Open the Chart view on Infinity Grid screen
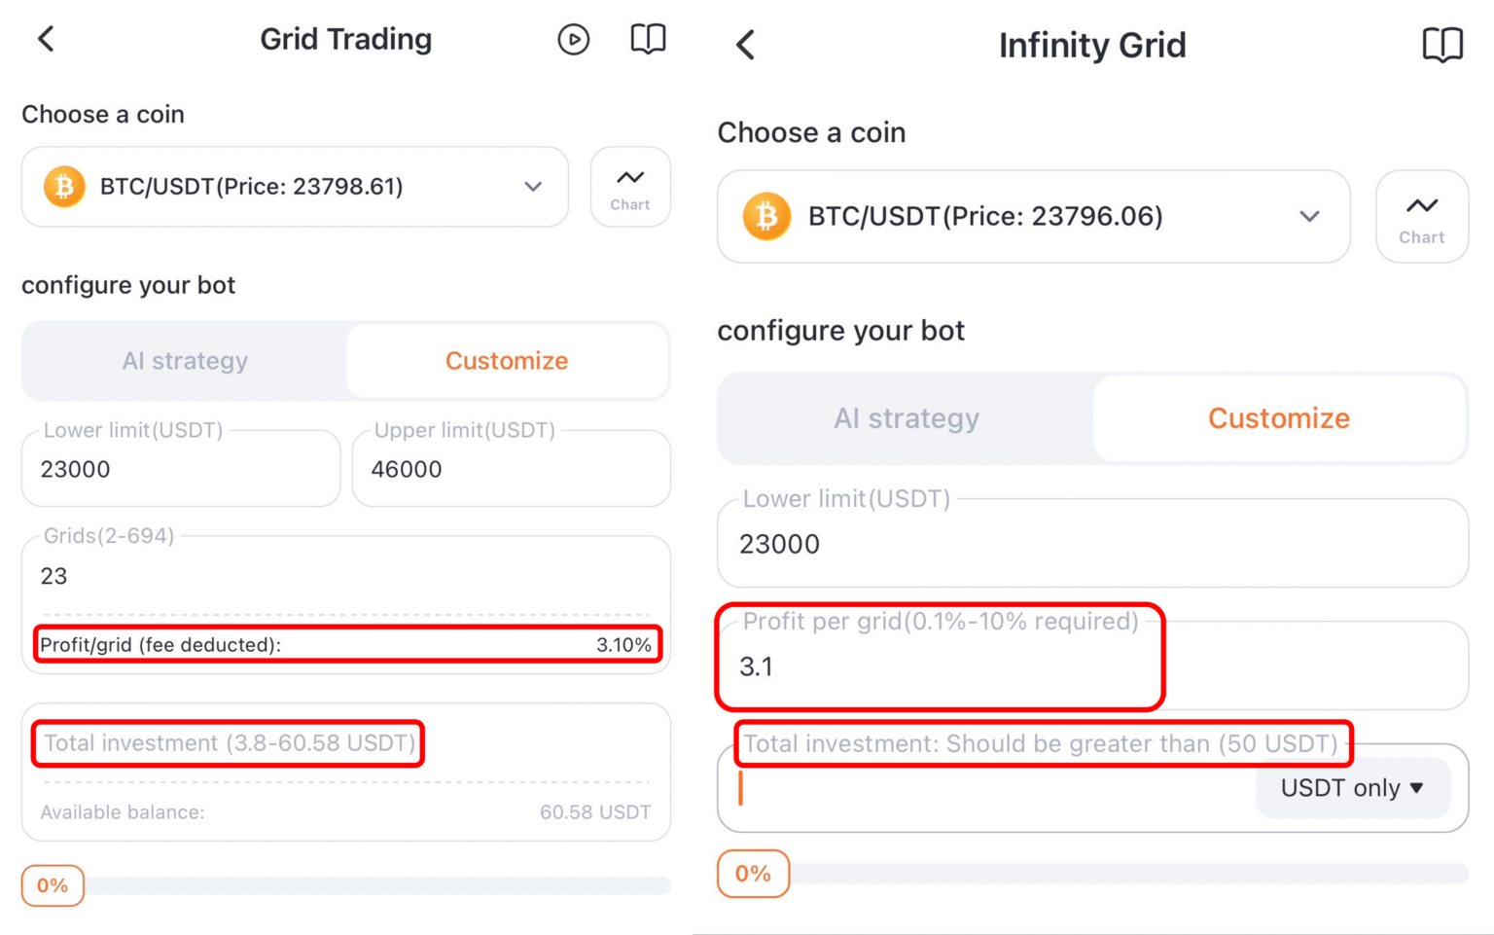 [1422, 216]
